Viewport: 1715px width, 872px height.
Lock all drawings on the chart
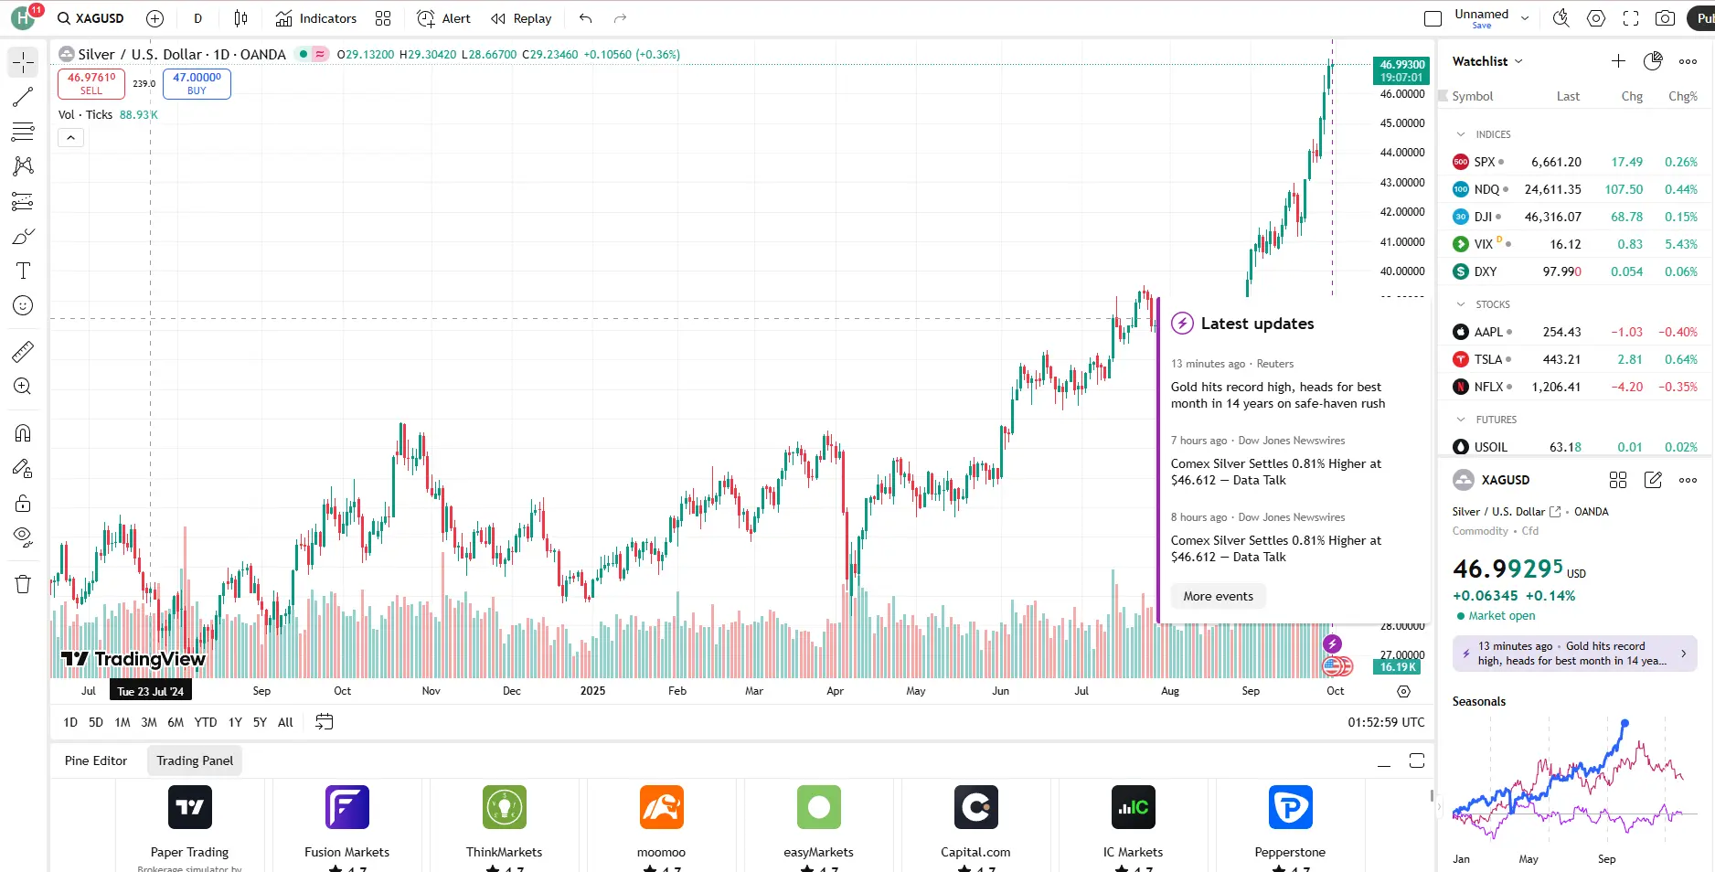[x=22, y=502]
